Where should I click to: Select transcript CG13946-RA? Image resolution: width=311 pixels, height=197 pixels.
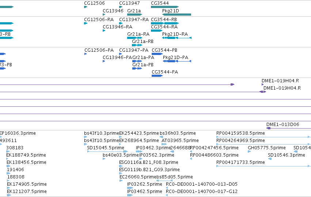click(117, 27)
